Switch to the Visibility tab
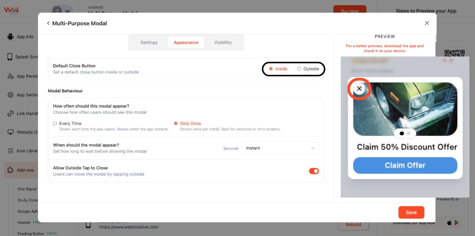The width and height of the screenshot is (475, 236). click(x=223, y=42)
